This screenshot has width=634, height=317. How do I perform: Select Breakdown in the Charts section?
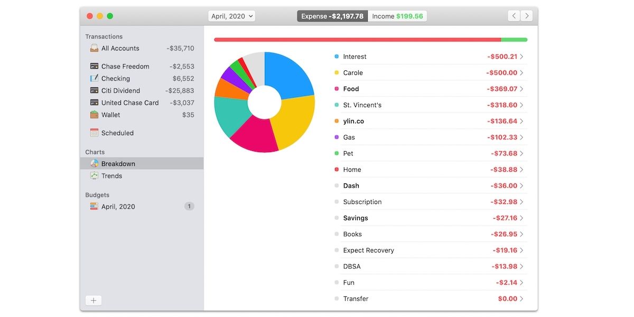pos(118,164)
